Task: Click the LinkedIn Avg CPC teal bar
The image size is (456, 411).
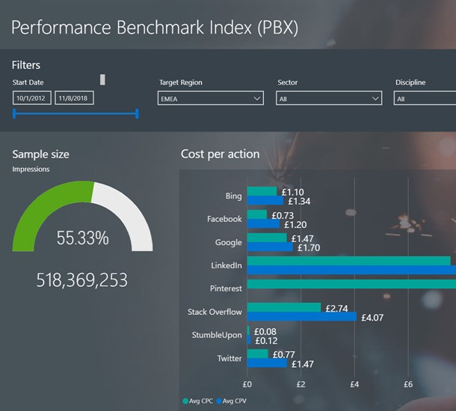Action: pyautogui.click(x=349, y=261)
